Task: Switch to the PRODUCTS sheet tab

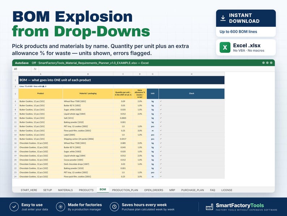Action: (86, 190)
